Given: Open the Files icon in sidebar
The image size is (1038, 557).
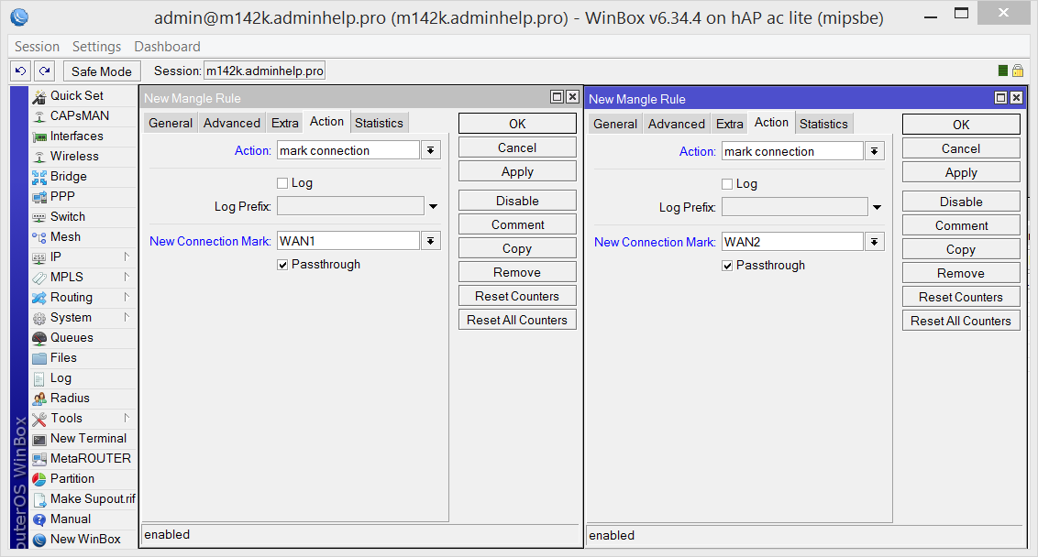Looking at the screenshot, I should 39,358.
